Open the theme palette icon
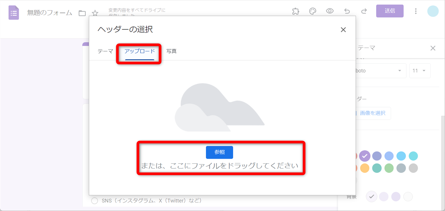445x211 pixels. 313,11
